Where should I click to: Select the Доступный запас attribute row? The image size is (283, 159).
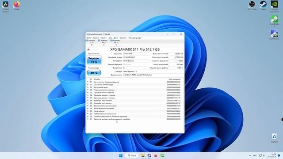pos(135,87)
